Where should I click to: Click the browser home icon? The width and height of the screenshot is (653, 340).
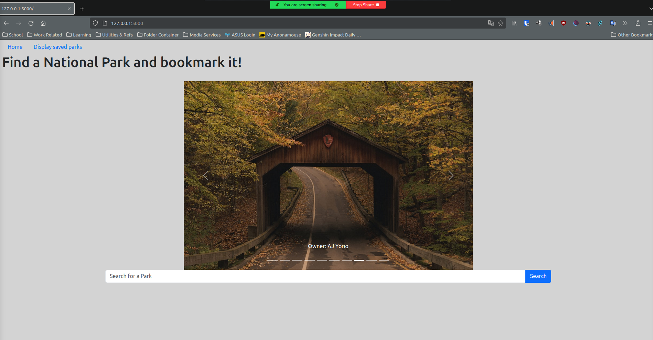coord(43,23)
